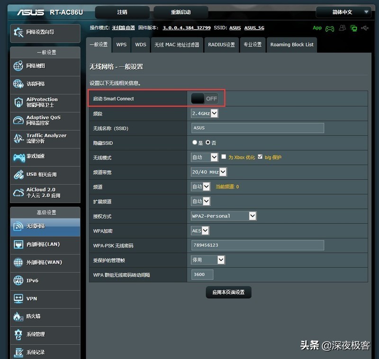Screen dimensions: 379x359
Task: Open Traffic Analyzer waveform icon
Action: point(18,138)
